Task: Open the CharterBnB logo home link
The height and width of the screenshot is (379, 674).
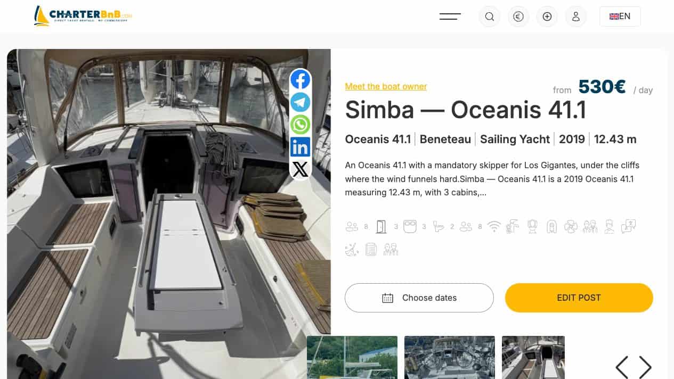Action: [83, 16]
